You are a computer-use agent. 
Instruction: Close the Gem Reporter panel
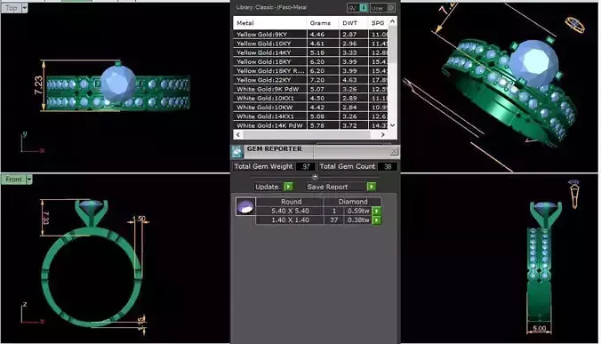(394, 152)
